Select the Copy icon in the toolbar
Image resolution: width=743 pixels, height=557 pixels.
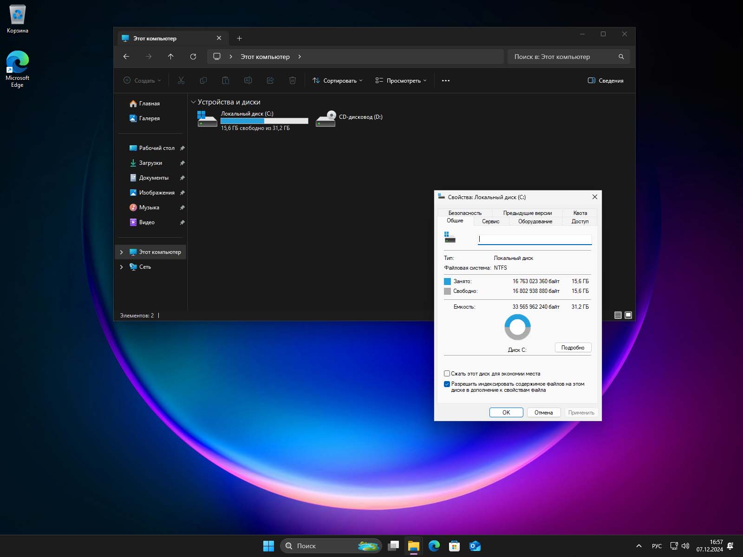(203, 80)
